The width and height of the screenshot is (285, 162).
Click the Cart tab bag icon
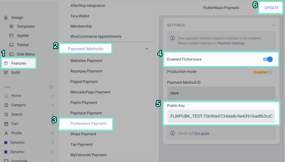[6, 124]
